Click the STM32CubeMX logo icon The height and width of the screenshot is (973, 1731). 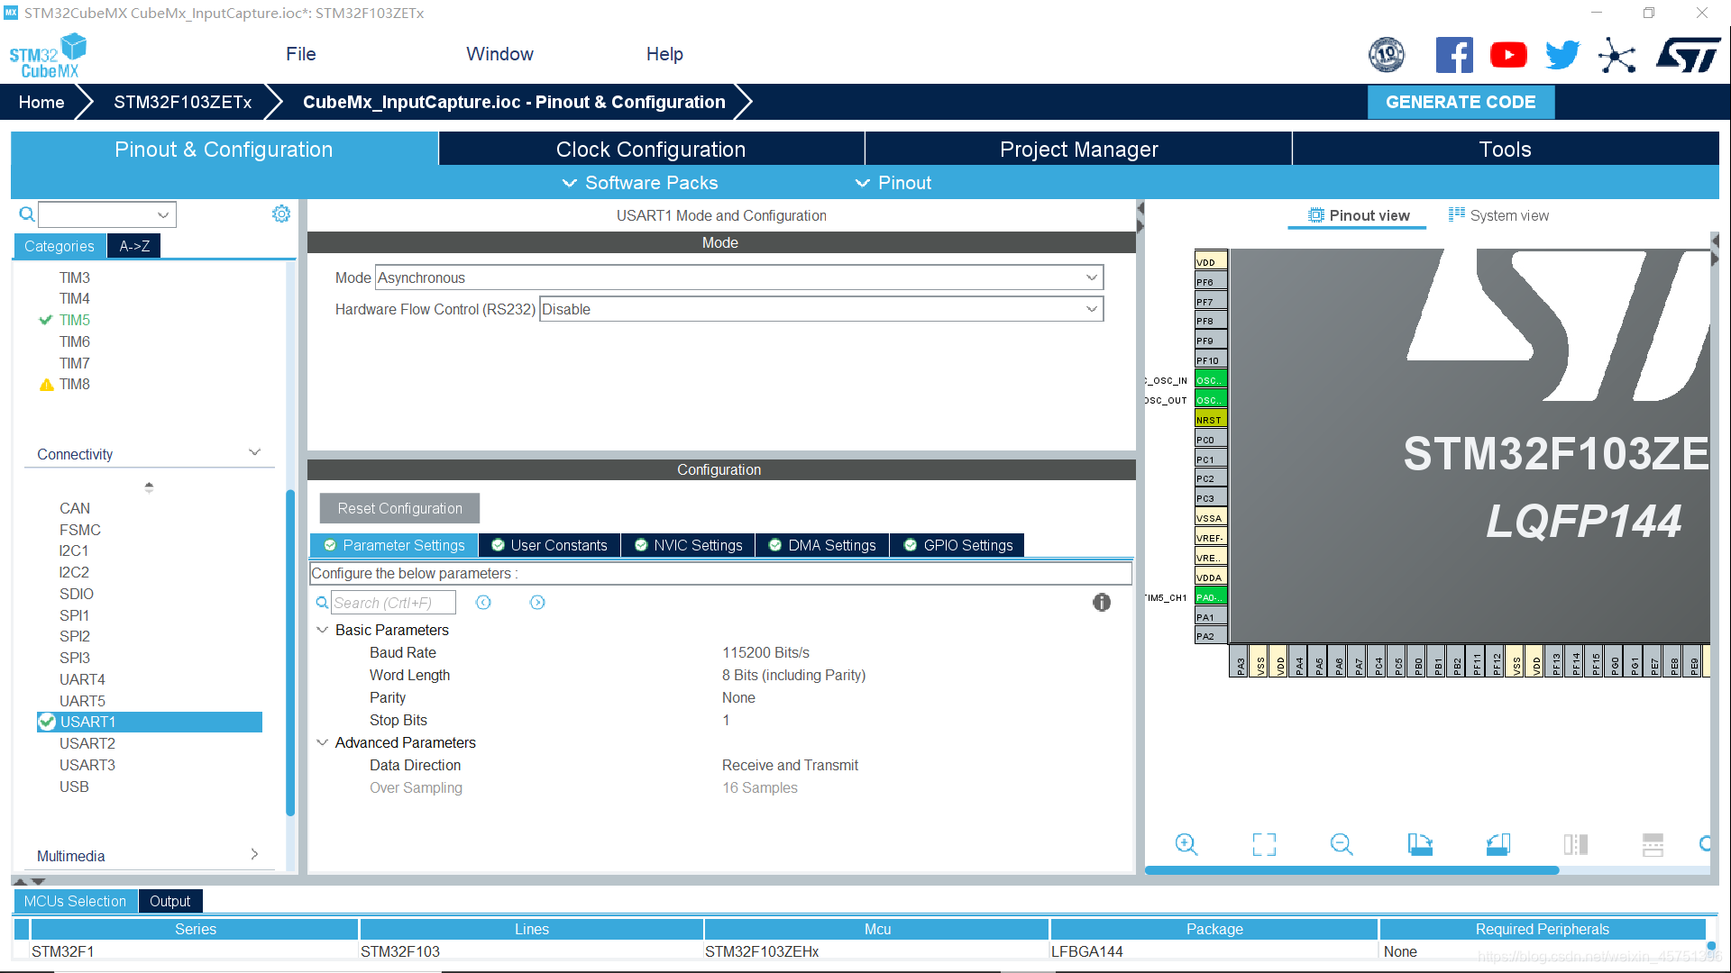[x=48, y=56]
